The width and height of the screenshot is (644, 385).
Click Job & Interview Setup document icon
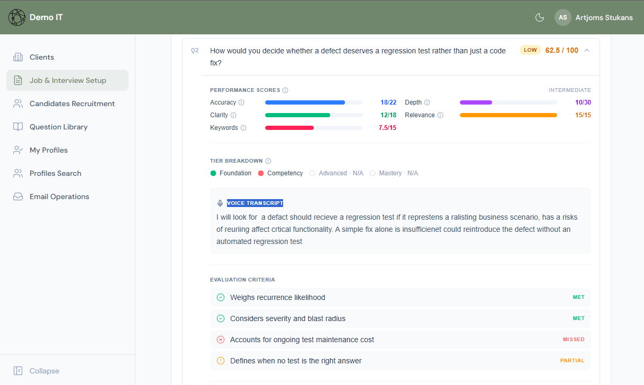coord(18,80)
